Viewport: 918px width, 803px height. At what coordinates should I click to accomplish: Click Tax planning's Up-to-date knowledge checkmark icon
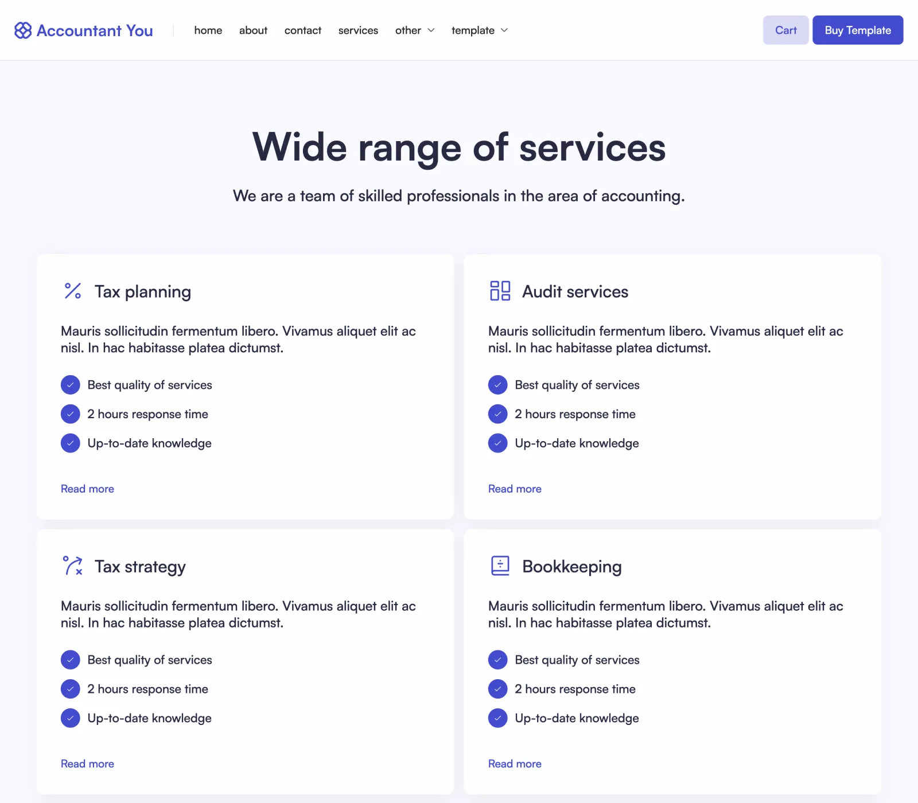coord(71,443)
